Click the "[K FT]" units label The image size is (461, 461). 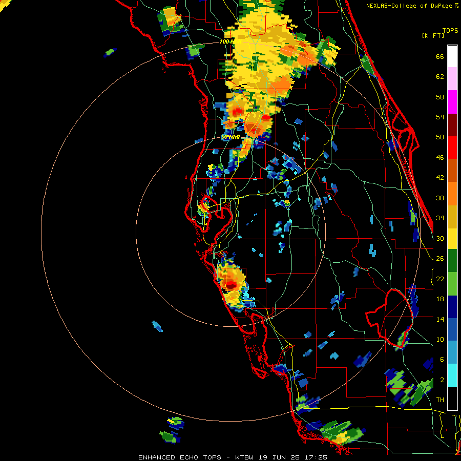click(x=433, y=36)
